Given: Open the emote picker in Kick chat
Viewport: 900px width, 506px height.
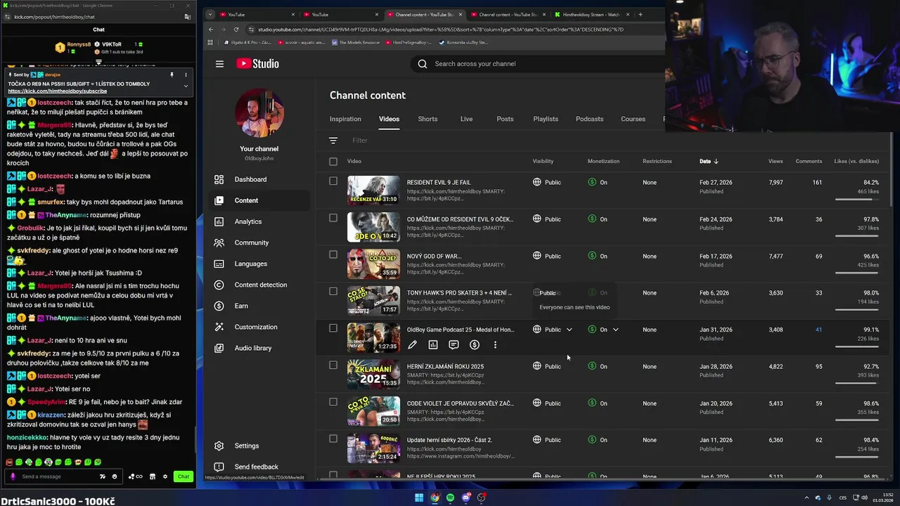Looking at the screenshot, I should 115,476.
